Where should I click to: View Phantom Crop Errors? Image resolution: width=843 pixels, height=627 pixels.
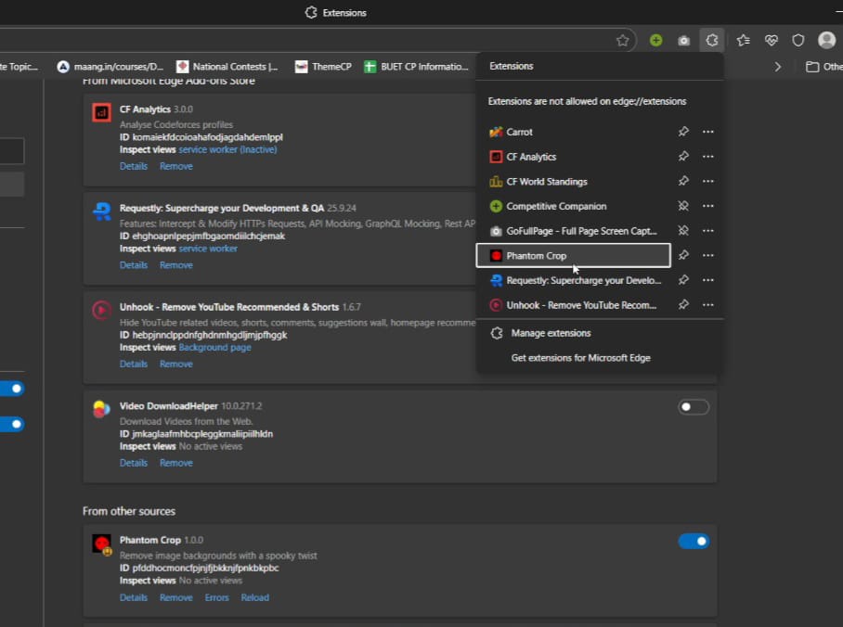[216, 597]
